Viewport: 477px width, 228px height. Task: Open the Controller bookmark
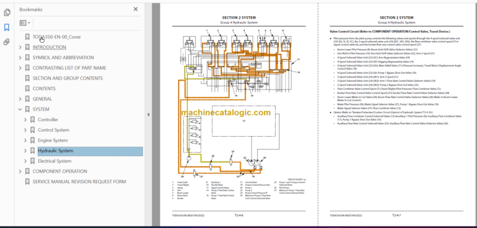pos(48,120)
